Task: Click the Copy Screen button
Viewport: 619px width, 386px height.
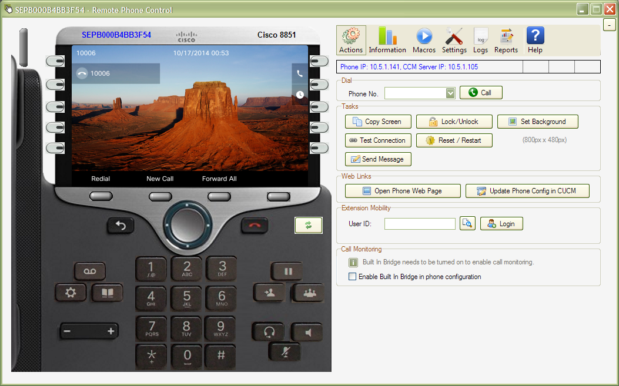Action: pos(377,122)
